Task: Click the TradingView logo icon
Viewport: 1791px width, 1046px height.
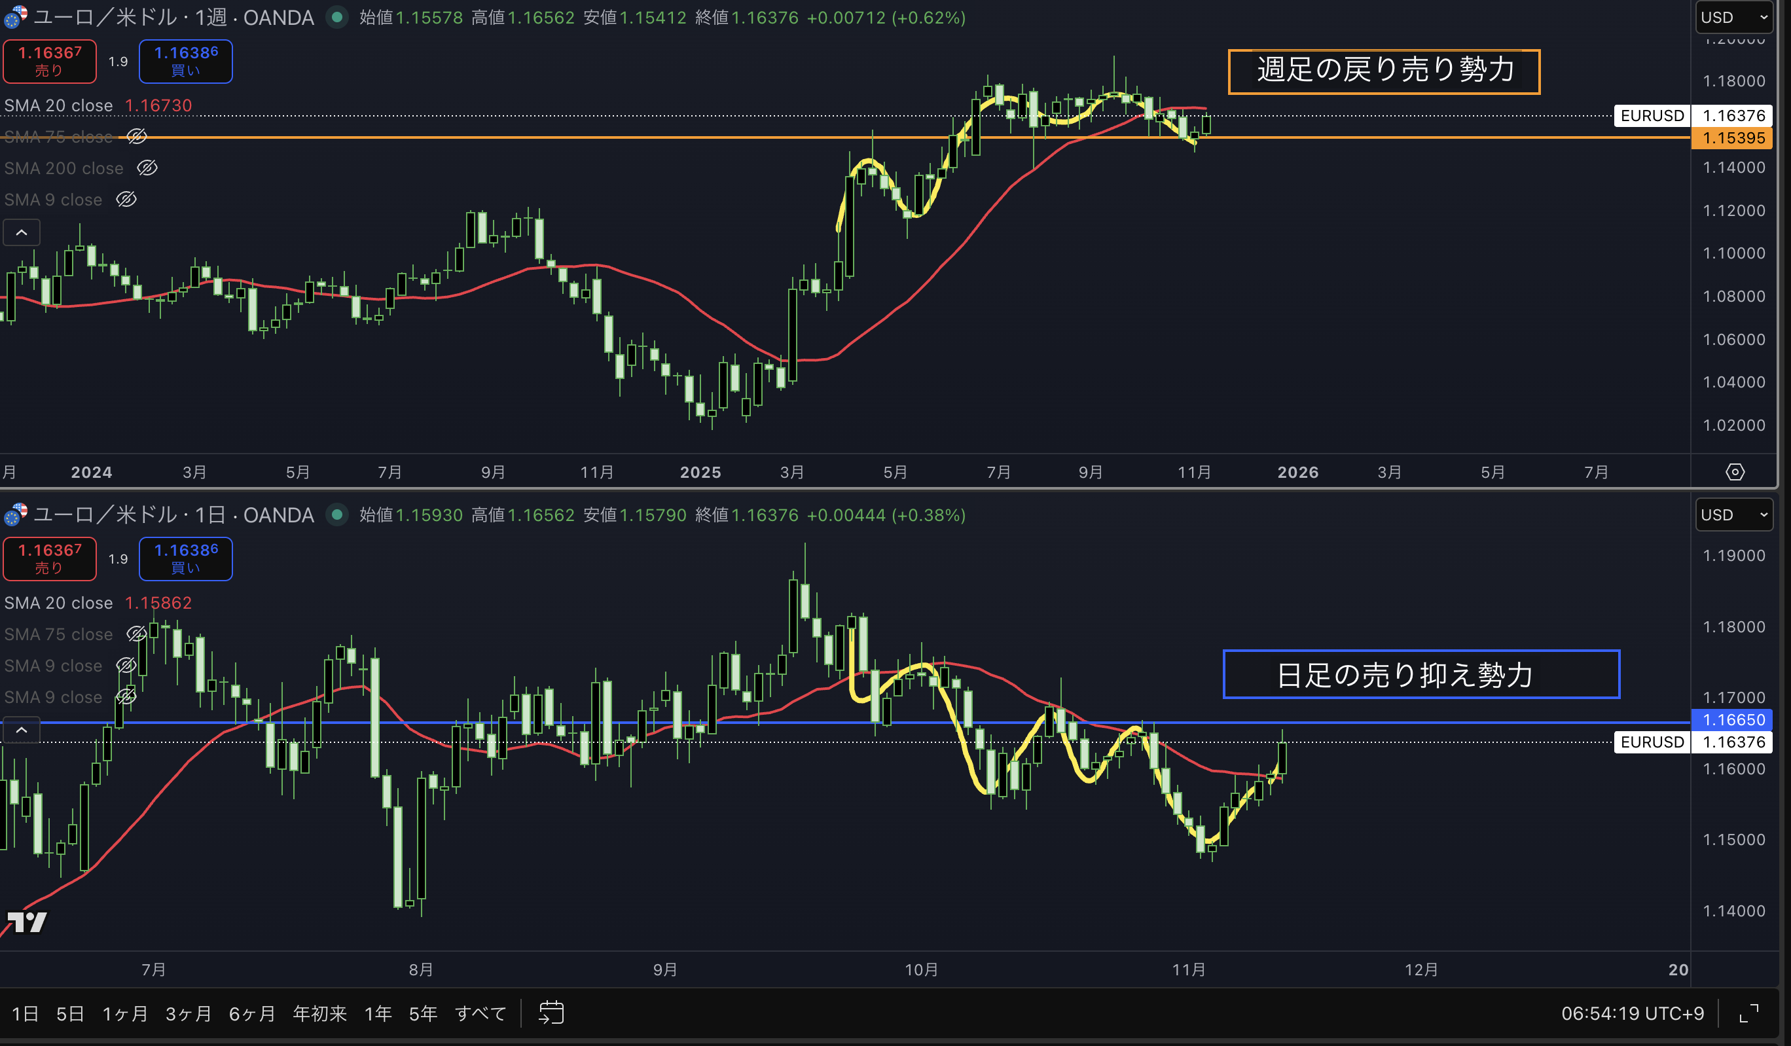Action: (x=27, y=922)
